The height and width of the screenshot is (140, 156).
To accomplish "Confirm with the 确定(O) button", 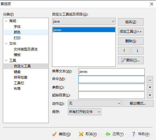I will point(61,134).
